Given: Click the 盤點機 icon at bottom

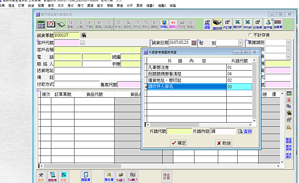Looking at the screenshot, I should (52, 177).
